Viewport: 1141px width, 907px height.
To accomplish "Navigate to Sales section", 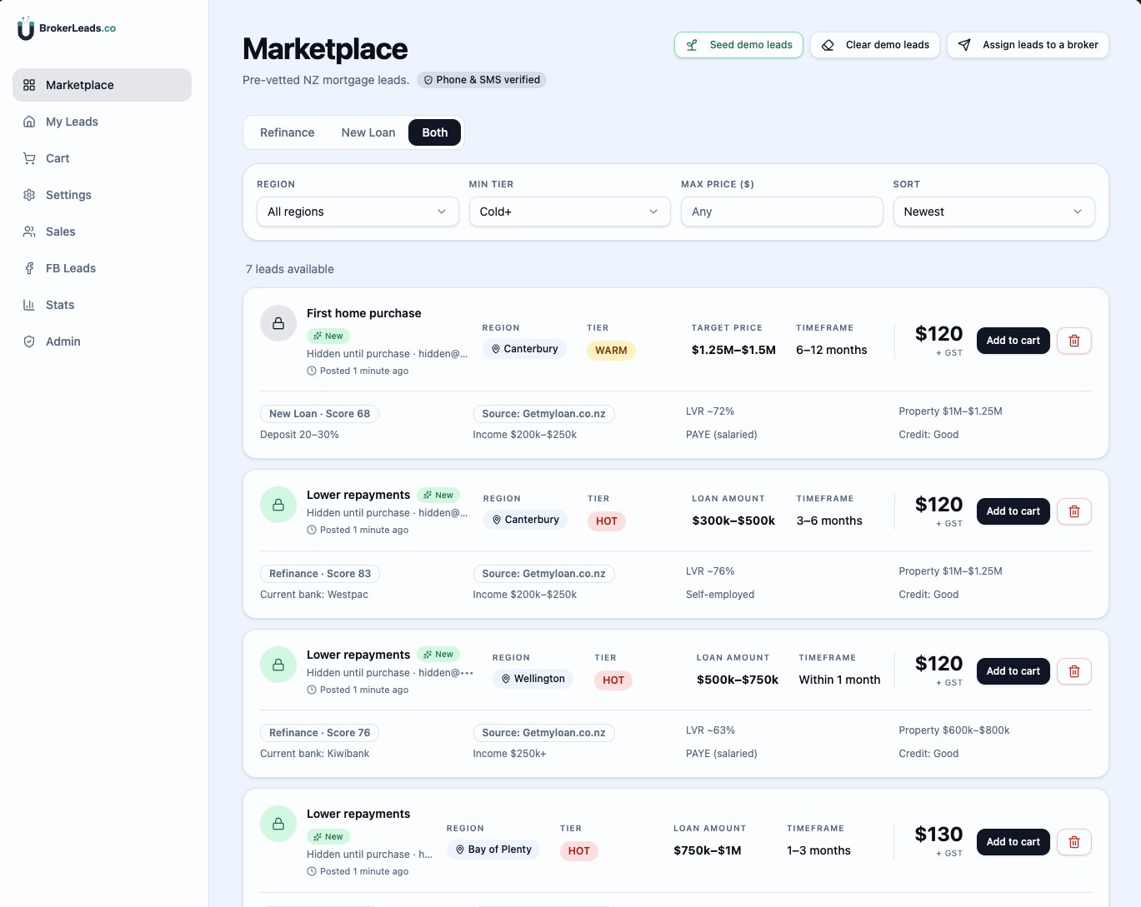I will tap(102, 232).
